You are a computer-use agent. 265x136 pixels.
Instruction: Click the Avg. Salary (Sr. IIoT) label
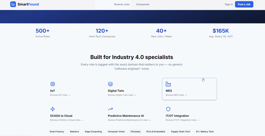[221, 36]
